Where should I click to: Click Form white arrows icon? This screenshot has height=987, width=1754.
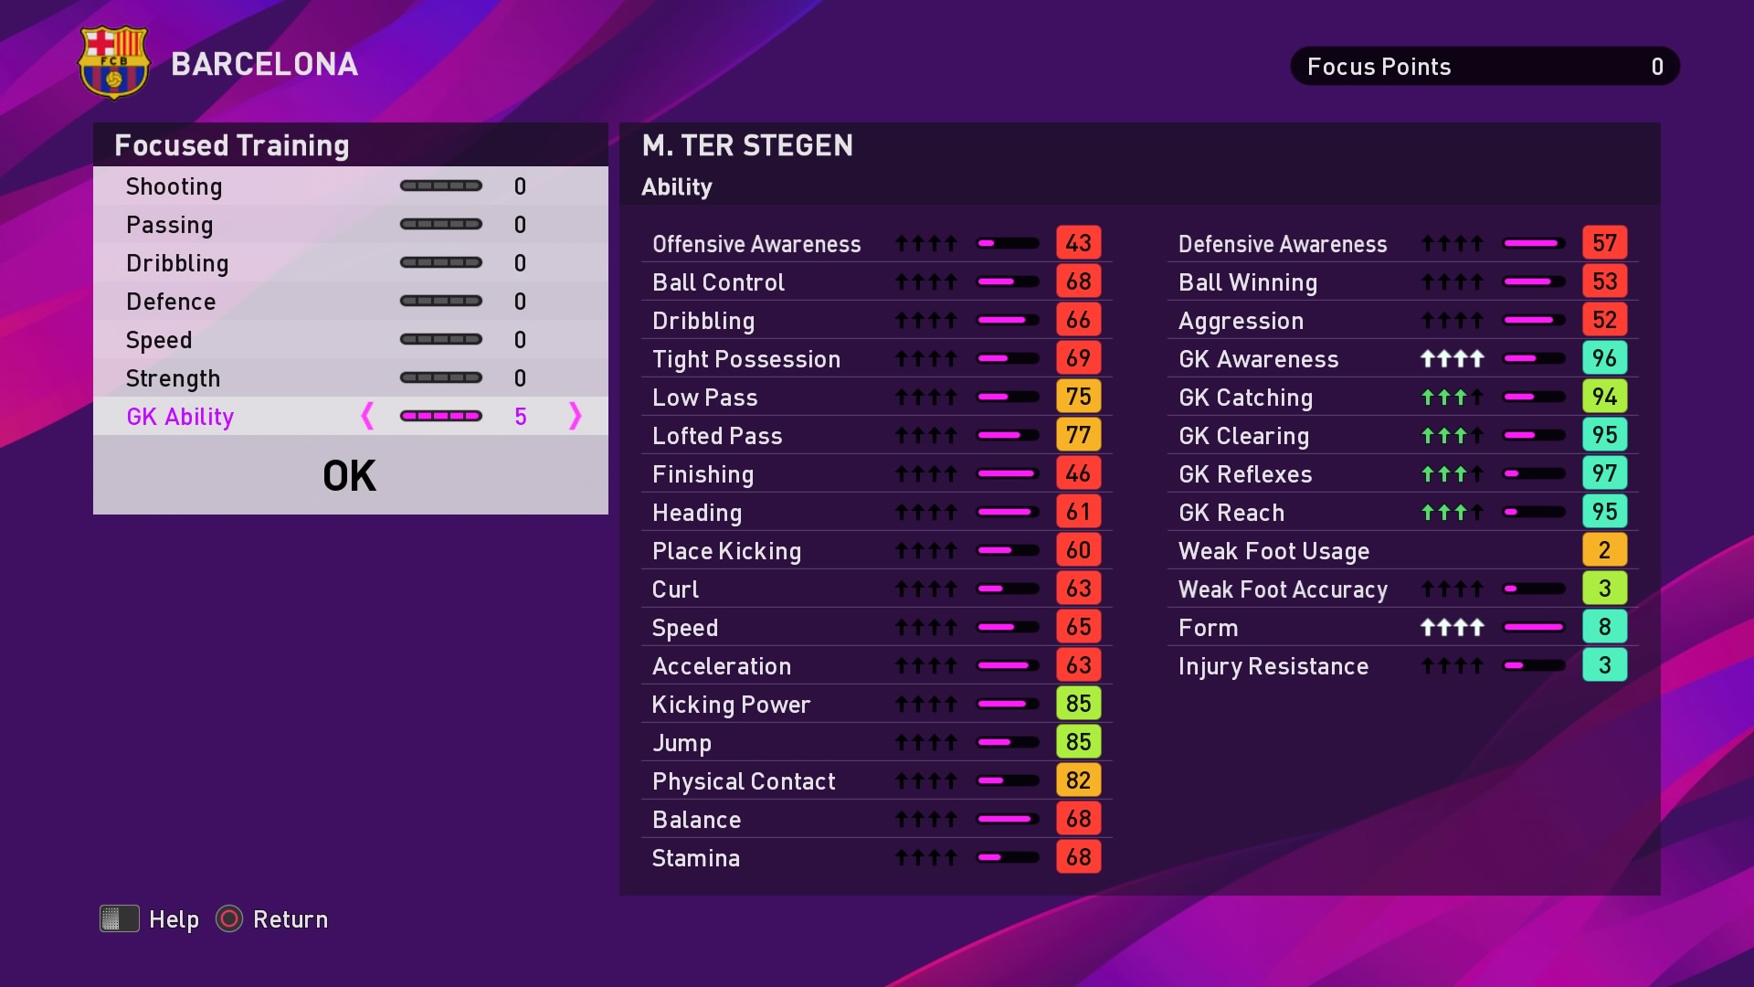point(1452,628)
